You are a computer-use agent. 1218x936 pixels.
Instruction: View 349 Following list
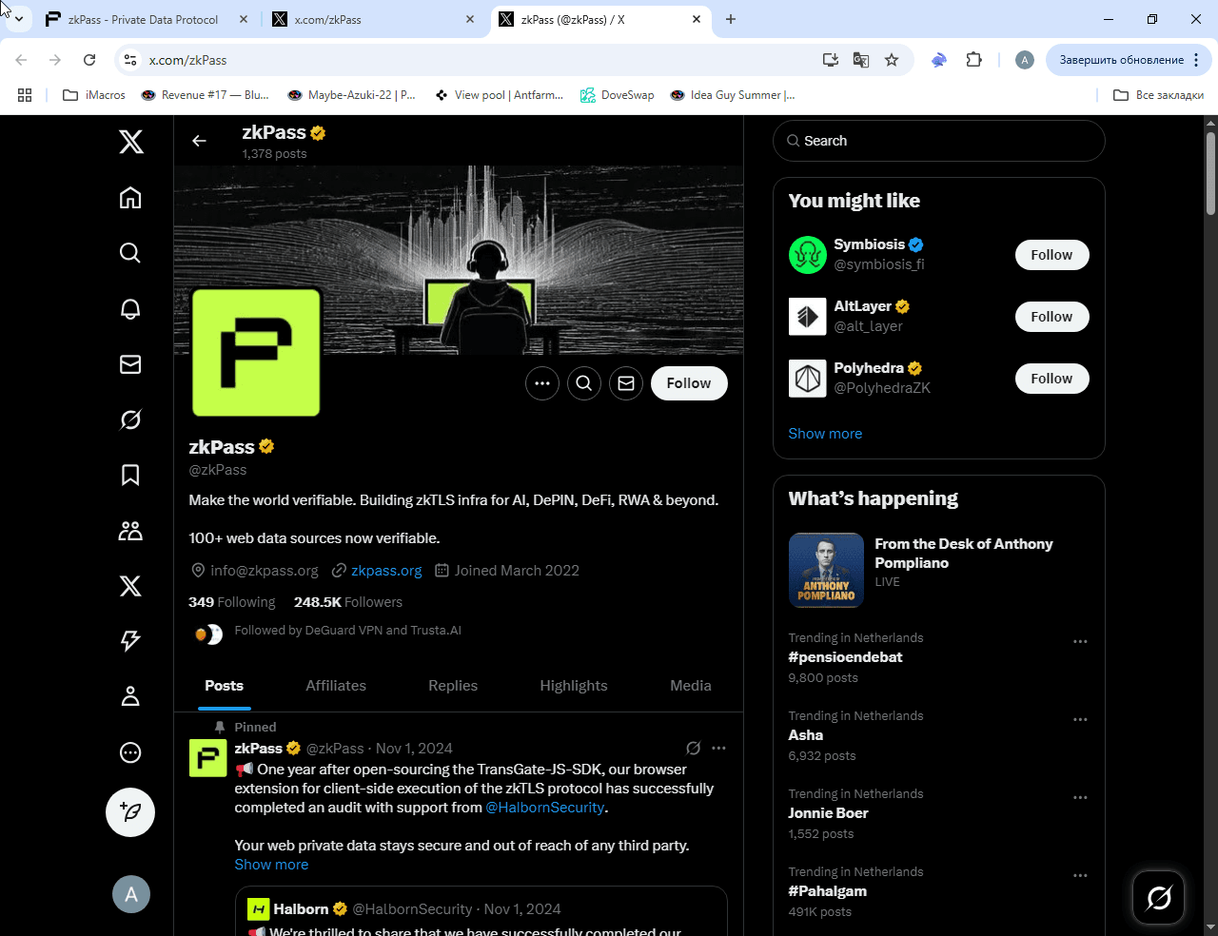click(232, 602)
